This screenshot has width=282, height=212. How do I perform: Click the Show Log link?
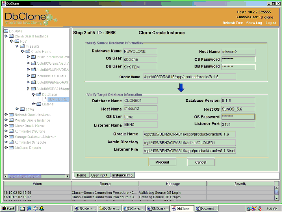pos(254,23)
